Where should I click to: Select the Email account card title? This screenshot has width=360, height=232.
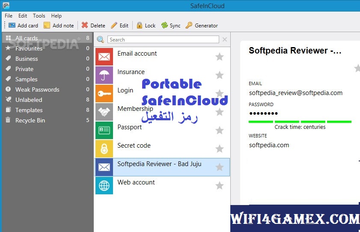point(137,54)
